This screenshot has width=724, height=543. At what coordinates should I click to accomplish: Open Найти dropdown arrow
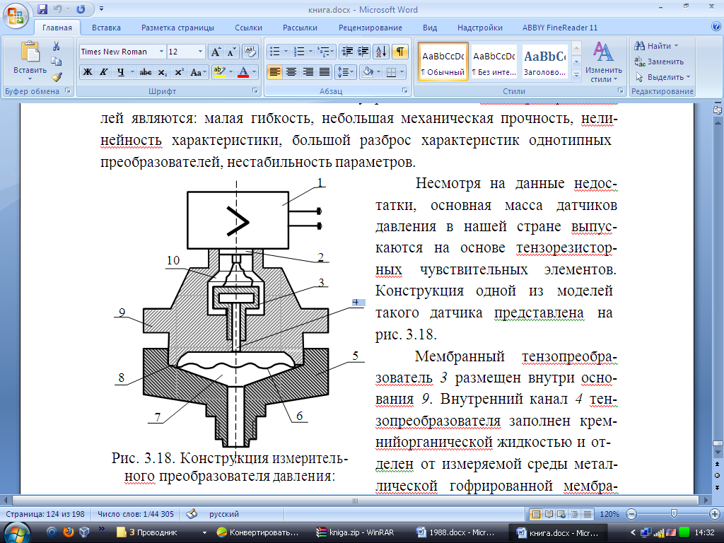(x=677, y=46)
